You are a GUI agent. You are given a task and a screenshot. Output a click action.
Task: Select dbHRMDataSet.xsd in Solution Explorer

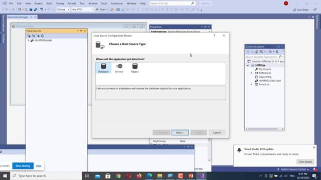click(x=270, y=80)
